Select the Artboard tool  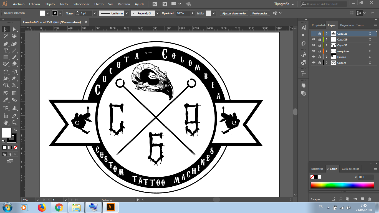6,116
